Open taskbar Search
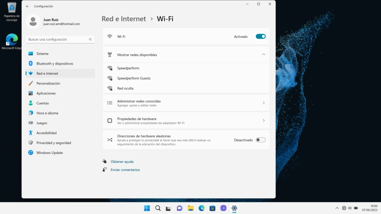Image resolution: width=381 pixels, height=214 pixels. (x=158, y=208)
